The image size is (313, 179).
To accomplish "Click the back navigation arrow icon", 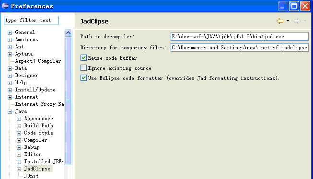I will [280, 21].
